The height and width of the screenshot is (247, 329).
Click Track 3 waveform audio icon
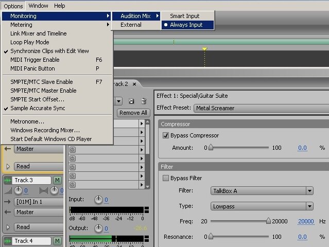8,180
